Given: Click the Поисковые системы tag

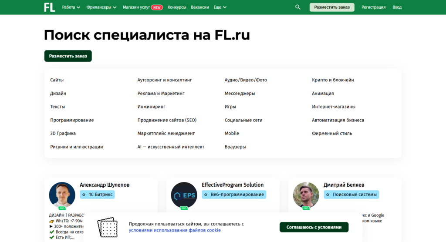Looking at the screenshot, I should 351,195.
